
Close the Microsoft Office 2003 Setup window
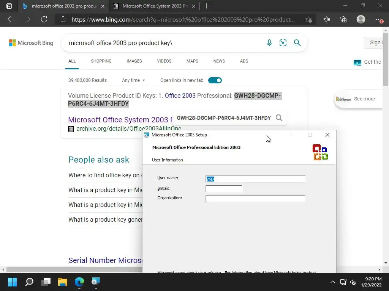click(x=327, y=135)
